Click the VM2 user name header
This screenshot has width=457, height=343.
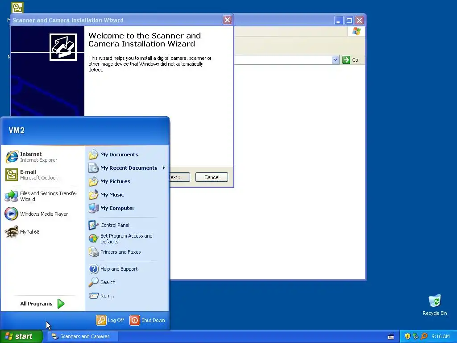click(17, 130)
